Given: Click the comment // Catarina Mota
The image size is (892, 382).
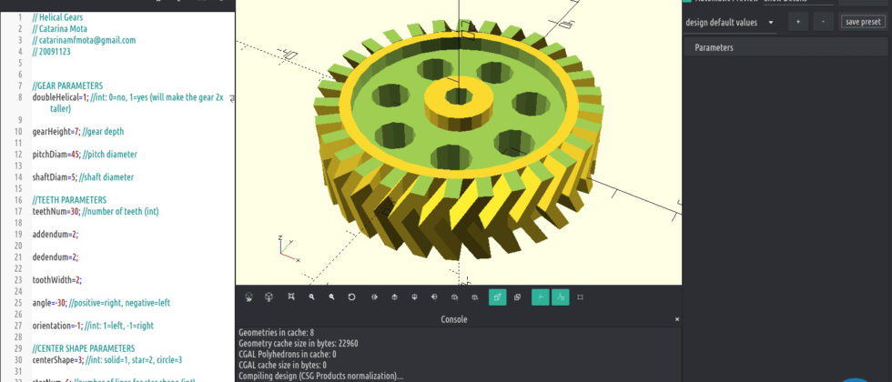Looking at the screenshot, I should (60, 28).
